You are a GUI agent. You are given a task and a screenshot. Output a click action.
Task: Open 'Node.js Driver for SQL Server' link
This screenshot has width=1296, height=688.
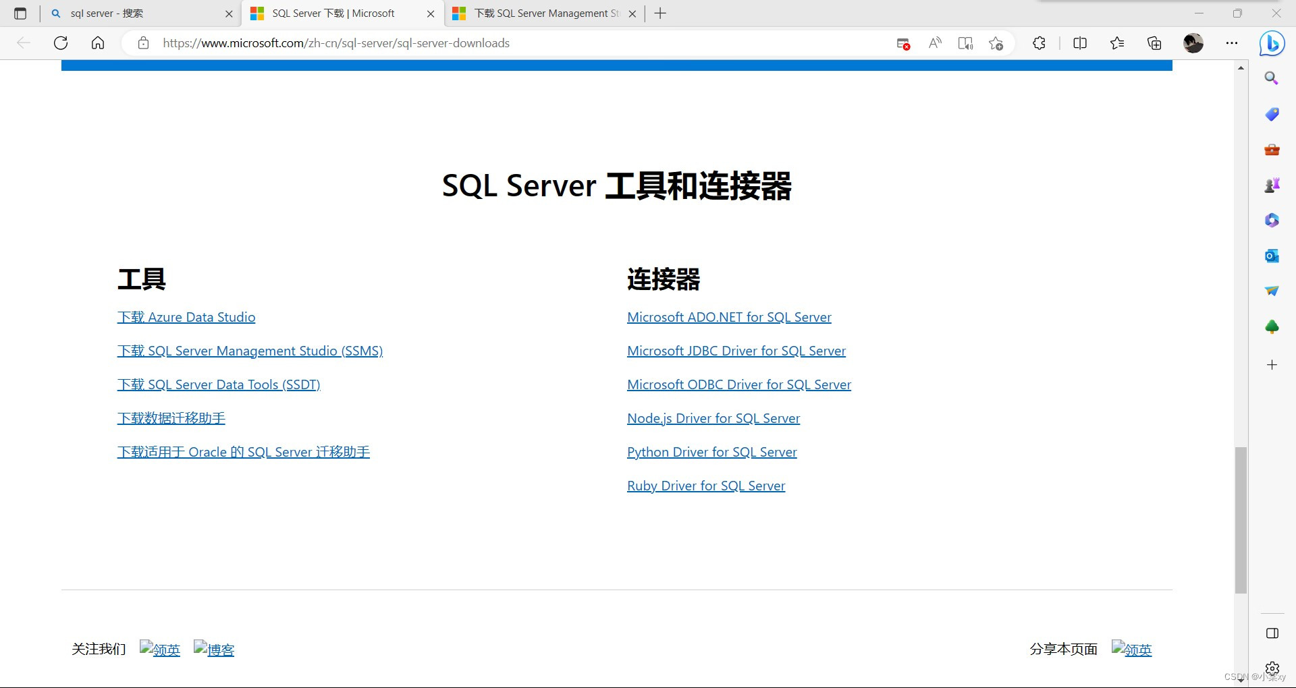coord(713,418)
